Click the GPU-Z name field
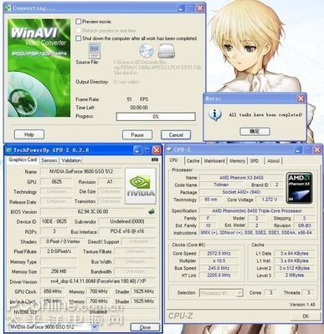The height and width of the screenshot is (334, 324). point(81,172)
